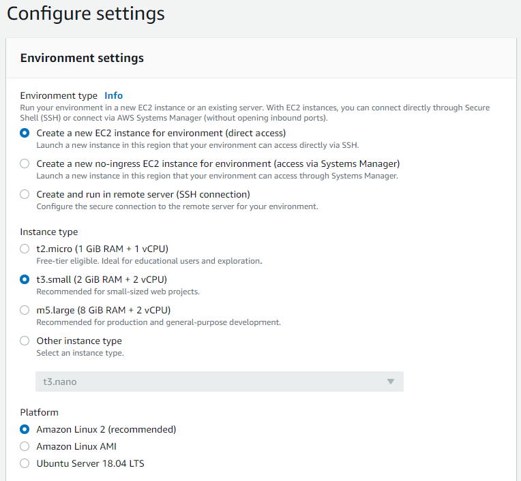Select 'Create and run in remote server'
The width and height of the screenshot is (521, 481).
click(x=25, y=195)
